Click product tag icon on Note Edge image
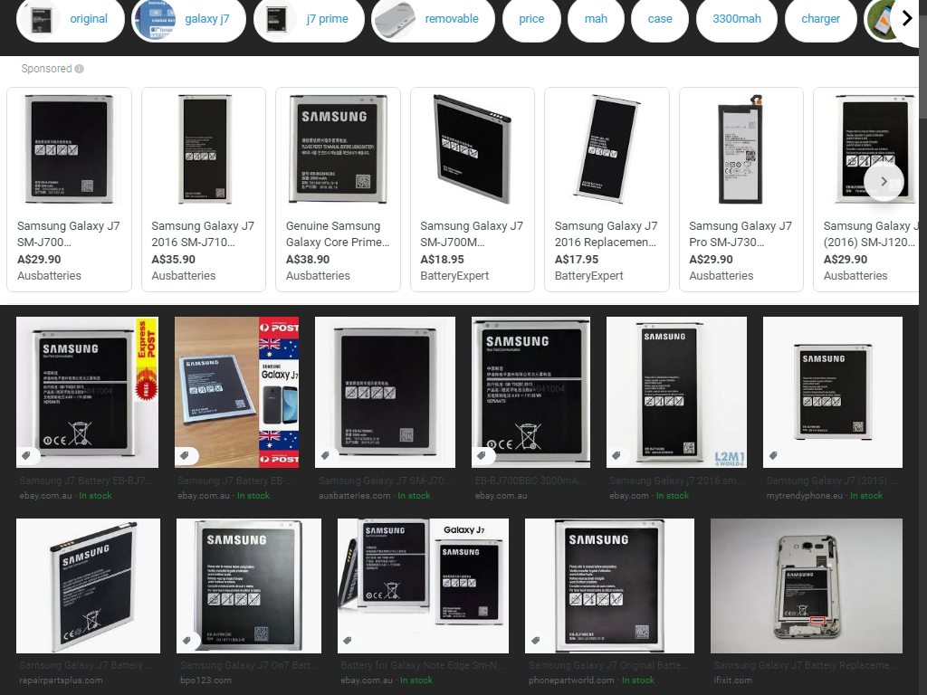927x695 pixels. tap(348, 640)
